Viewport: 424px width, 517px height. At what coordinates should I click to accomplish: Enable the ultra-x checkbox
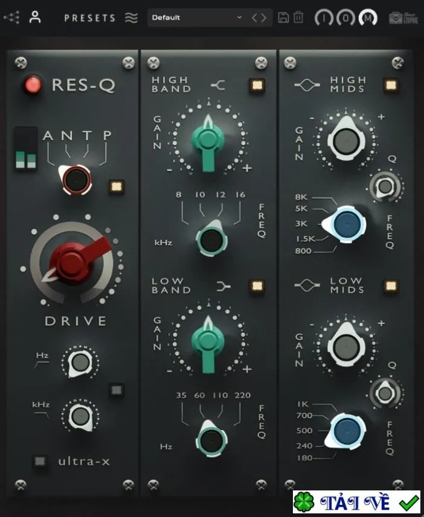point(40,461)
